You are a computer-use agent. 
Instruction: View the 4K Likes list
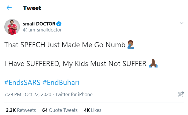(93, 110)
